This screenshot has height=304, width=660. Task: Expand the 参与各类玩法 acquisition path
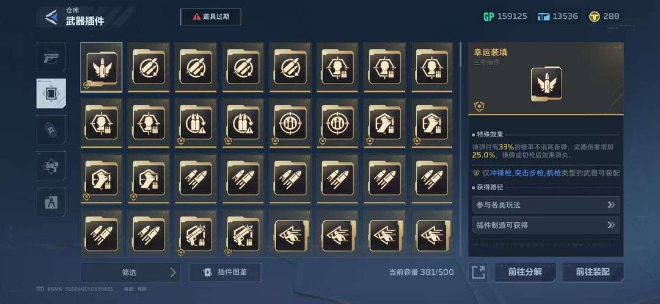tap(546, 205)
